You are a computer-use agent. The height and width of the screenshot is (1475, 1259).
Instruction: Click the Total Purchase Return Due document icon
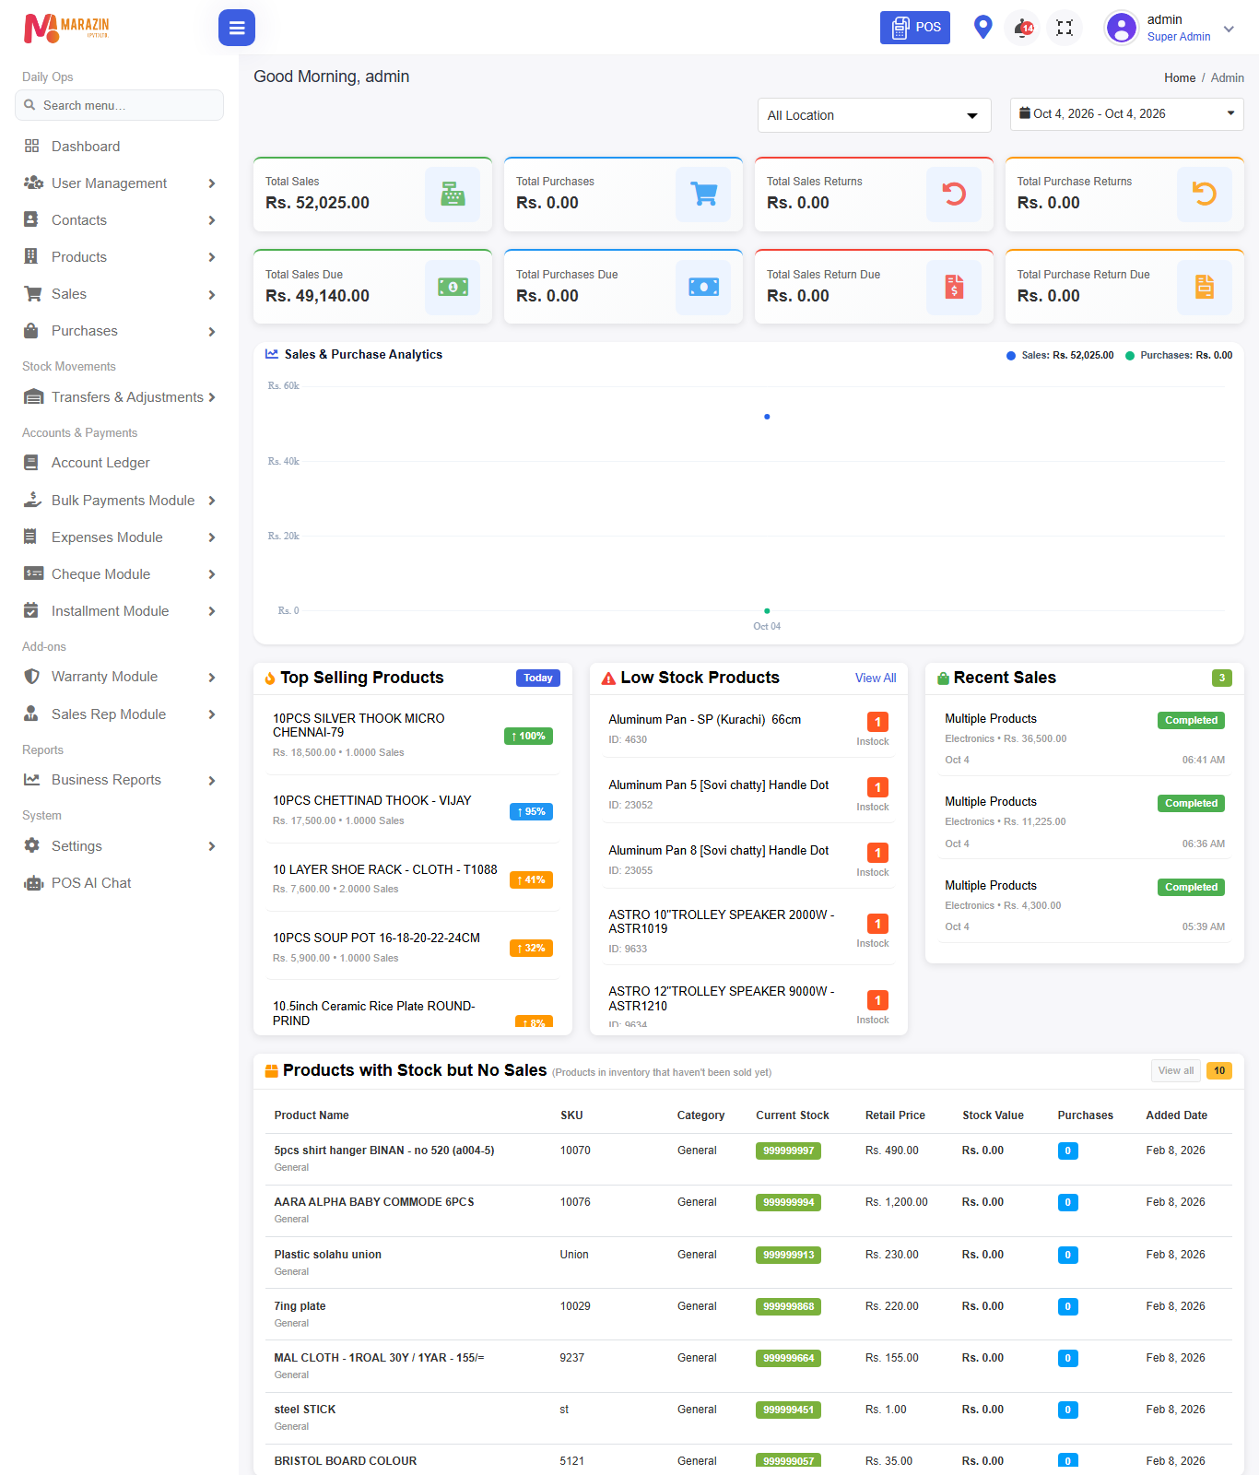point(1205,288)
